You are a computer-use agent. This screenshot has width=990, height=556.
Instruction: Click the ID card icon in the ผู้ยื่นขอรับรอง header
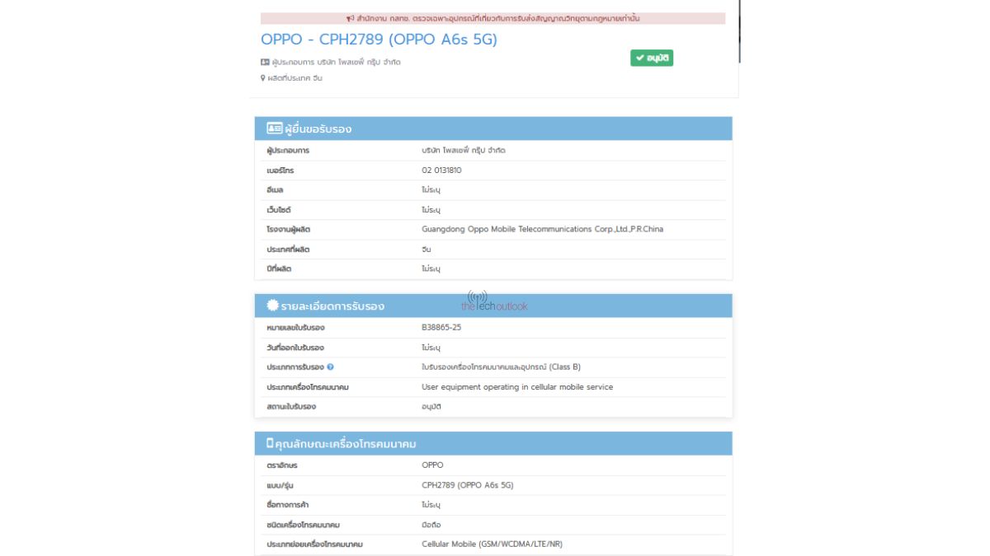274,128
